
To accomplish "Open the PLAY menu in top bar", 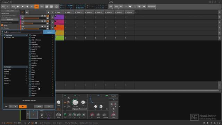I will click(x=13, y=7).
